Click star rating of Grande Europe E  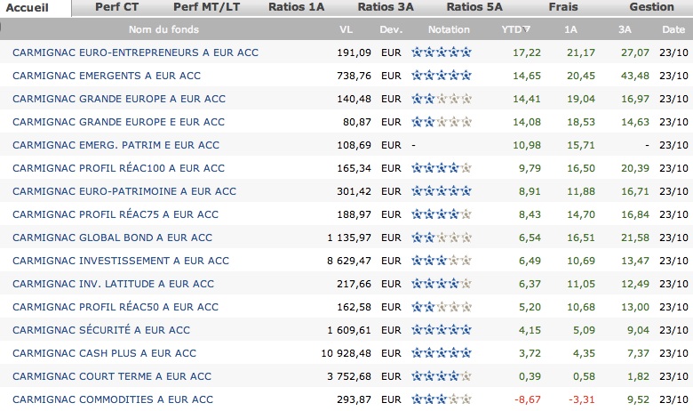click(x=442, y=122)
